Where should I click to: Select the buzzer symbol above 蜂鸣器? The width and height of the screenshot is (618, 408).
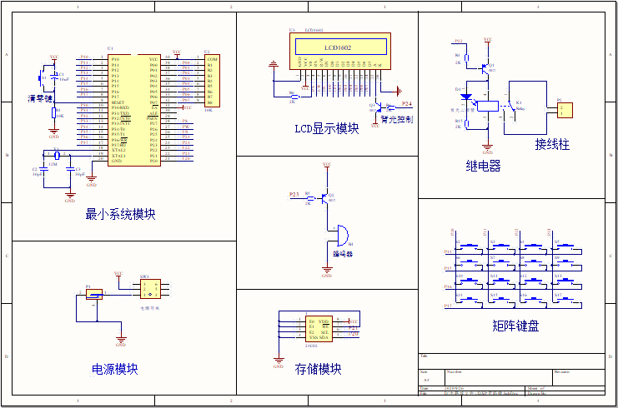point(342,236)
